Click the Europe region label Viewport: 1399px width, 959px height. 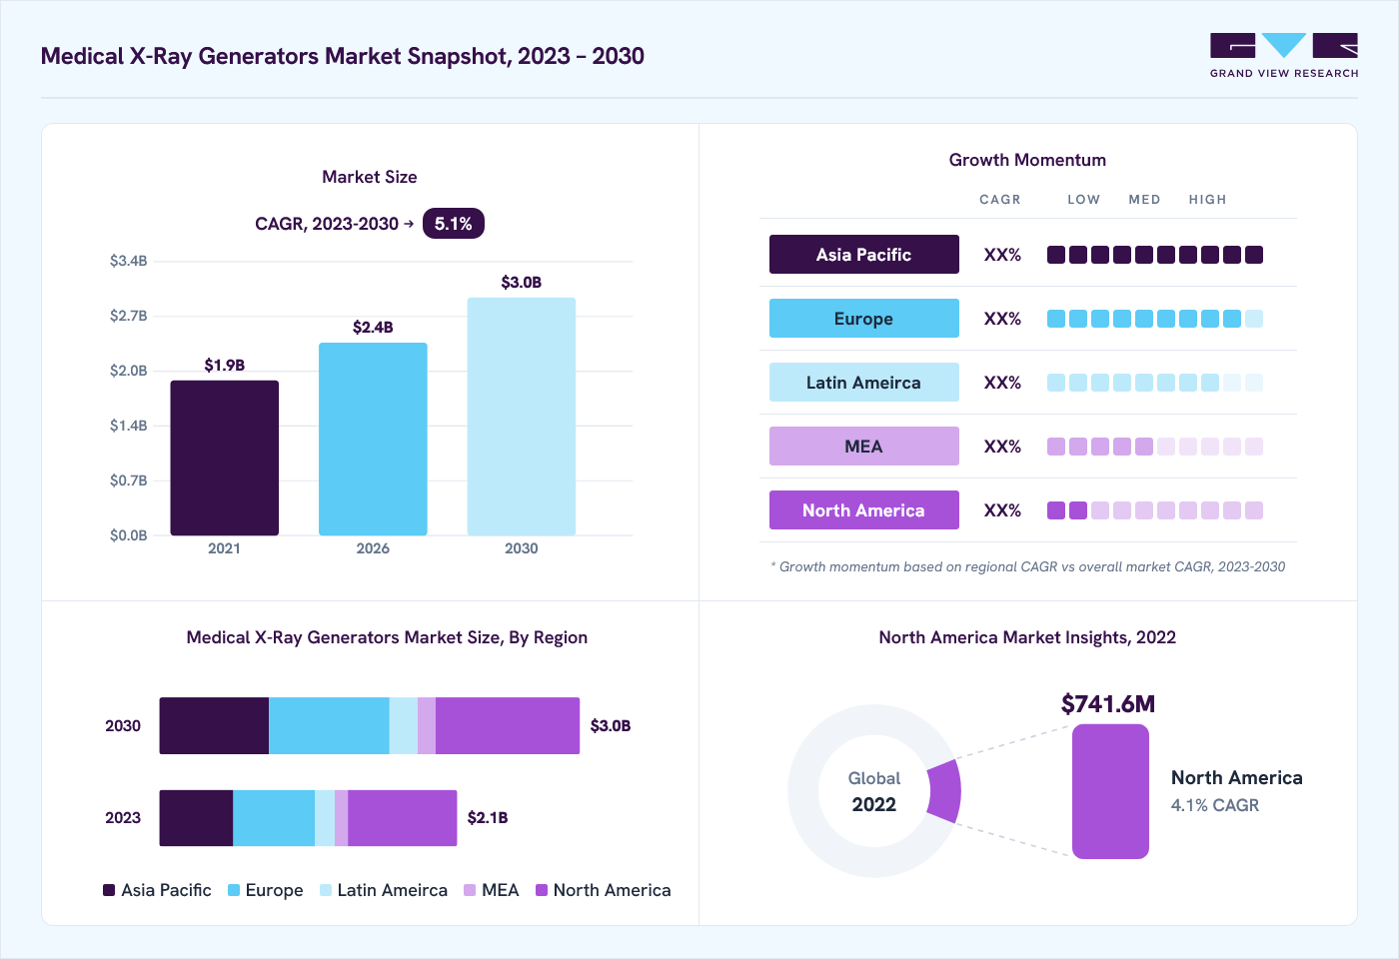point(864,319)
